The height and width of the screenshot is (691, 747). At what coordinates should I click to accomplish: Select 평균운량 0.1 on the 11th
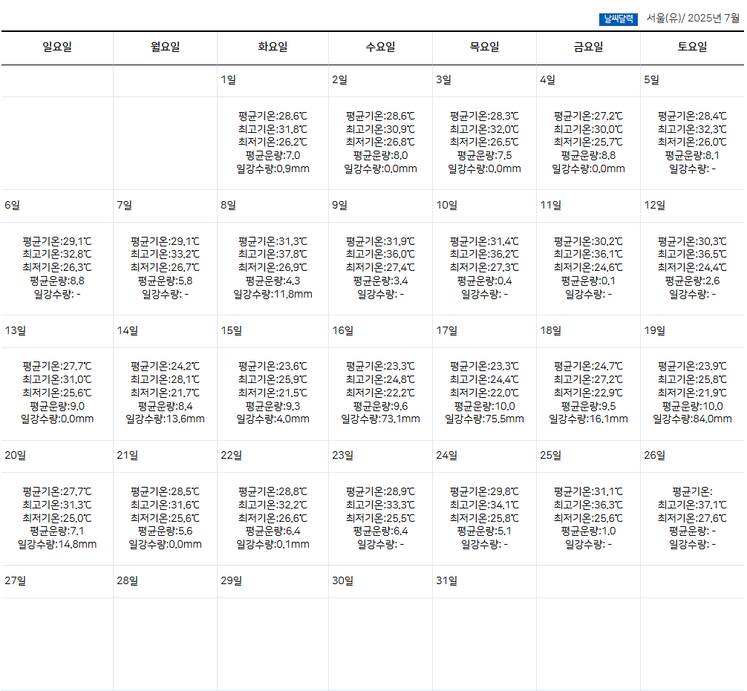pyautogui.click(x=588, y=281)
